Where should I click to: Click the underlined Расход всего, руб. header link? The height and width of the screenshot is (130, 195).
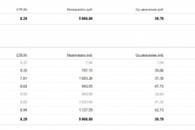[x=80, y=55]
